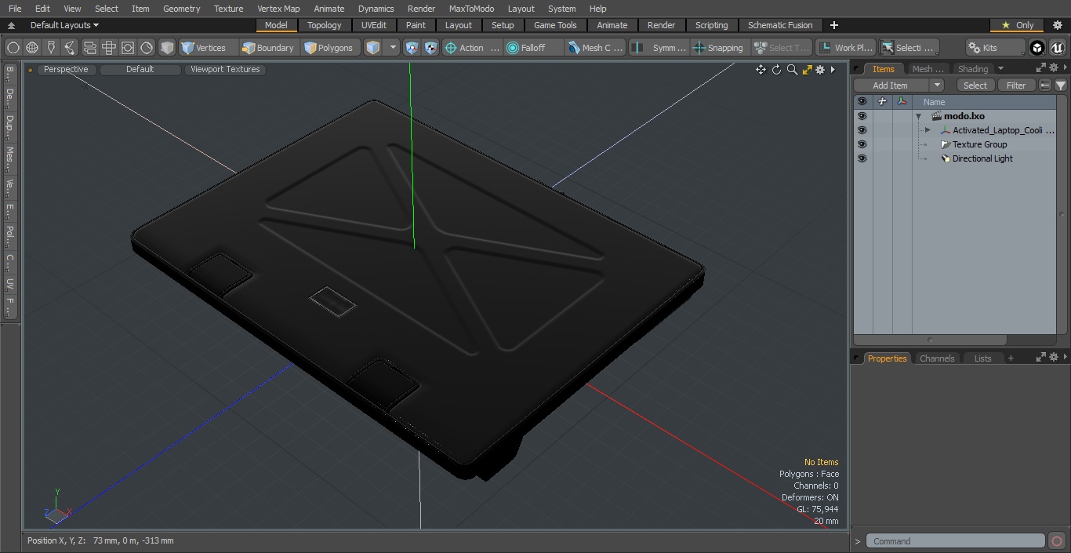Image resolution: width=1071 pixels, height=553 pixels.
Task: Switch to the Schematic Fusion tab
Action: (x=780, y=25)
